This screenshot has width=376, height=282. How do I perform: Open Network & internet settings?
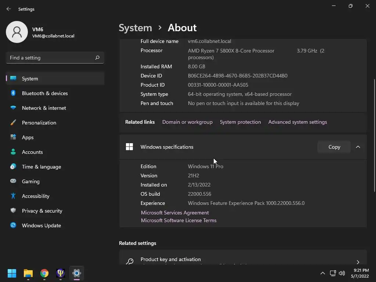[x=55, y=108]
